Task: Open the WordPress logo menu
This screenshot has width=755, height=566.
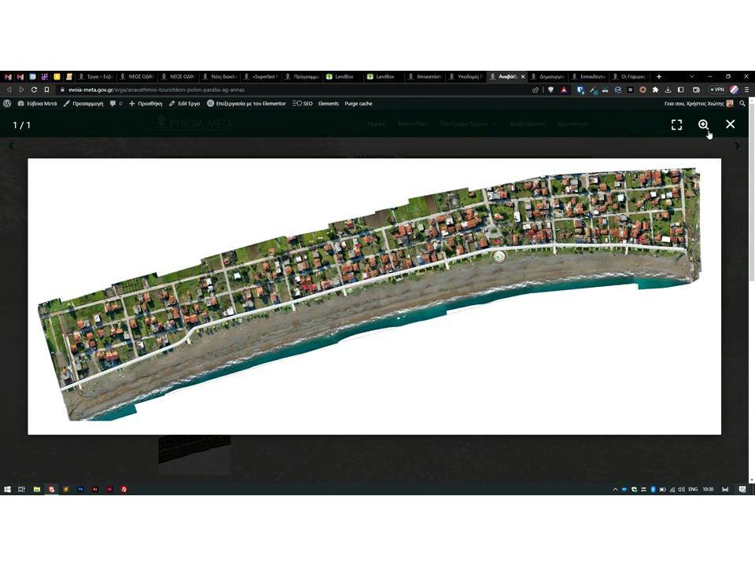Action: 7,104
